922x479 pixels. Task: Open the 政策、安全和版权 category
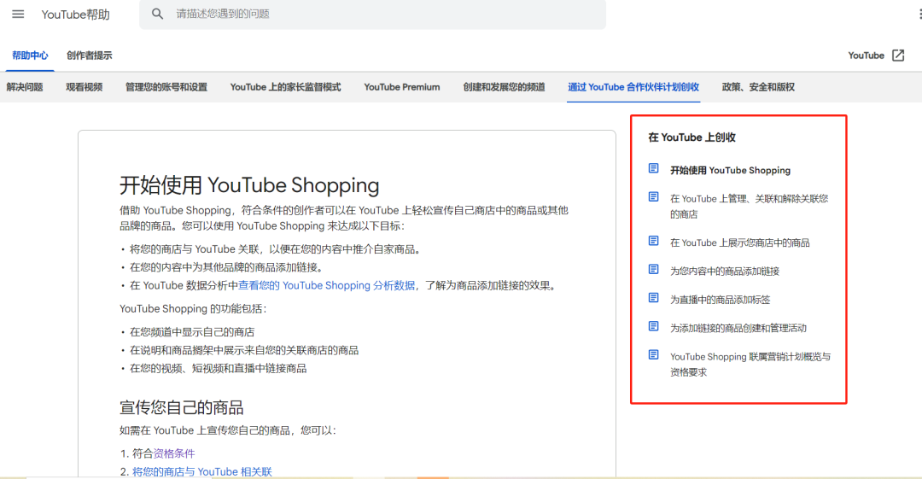tap(758, 87)
